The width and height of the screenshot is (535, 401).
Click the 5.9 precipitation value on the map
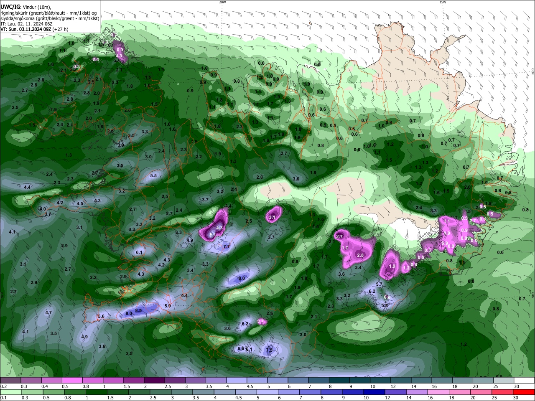click(x=168, y=306)
